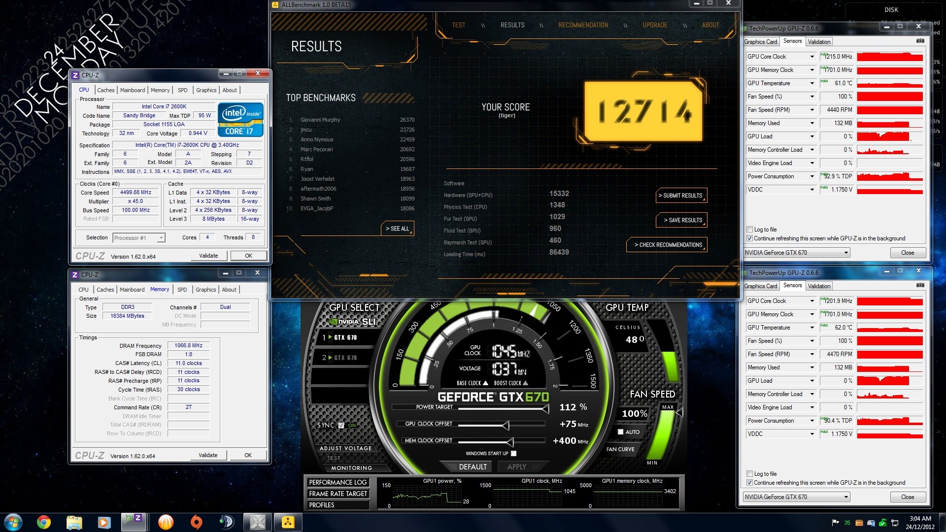Click the BASE CLOCK arrow in Precision

pos(485,383)
